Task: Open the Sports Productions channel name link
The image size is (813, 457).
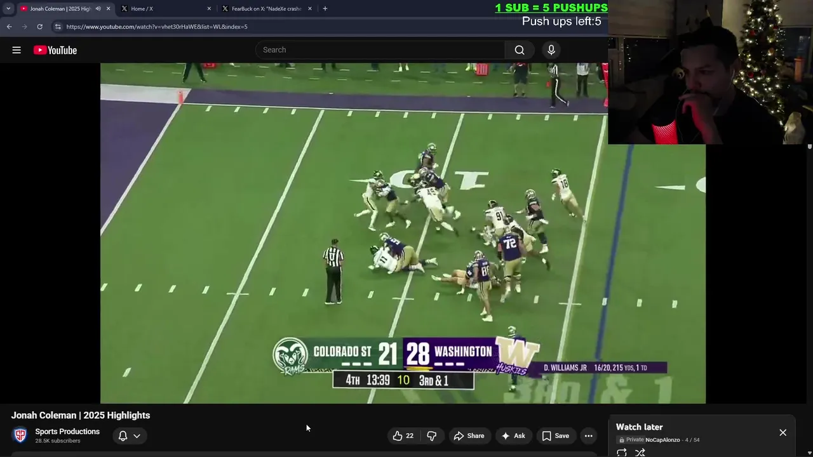Action: (x=67, y=432)
